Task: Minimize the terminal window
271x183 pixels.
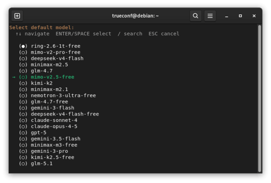Action: (227, 16)
